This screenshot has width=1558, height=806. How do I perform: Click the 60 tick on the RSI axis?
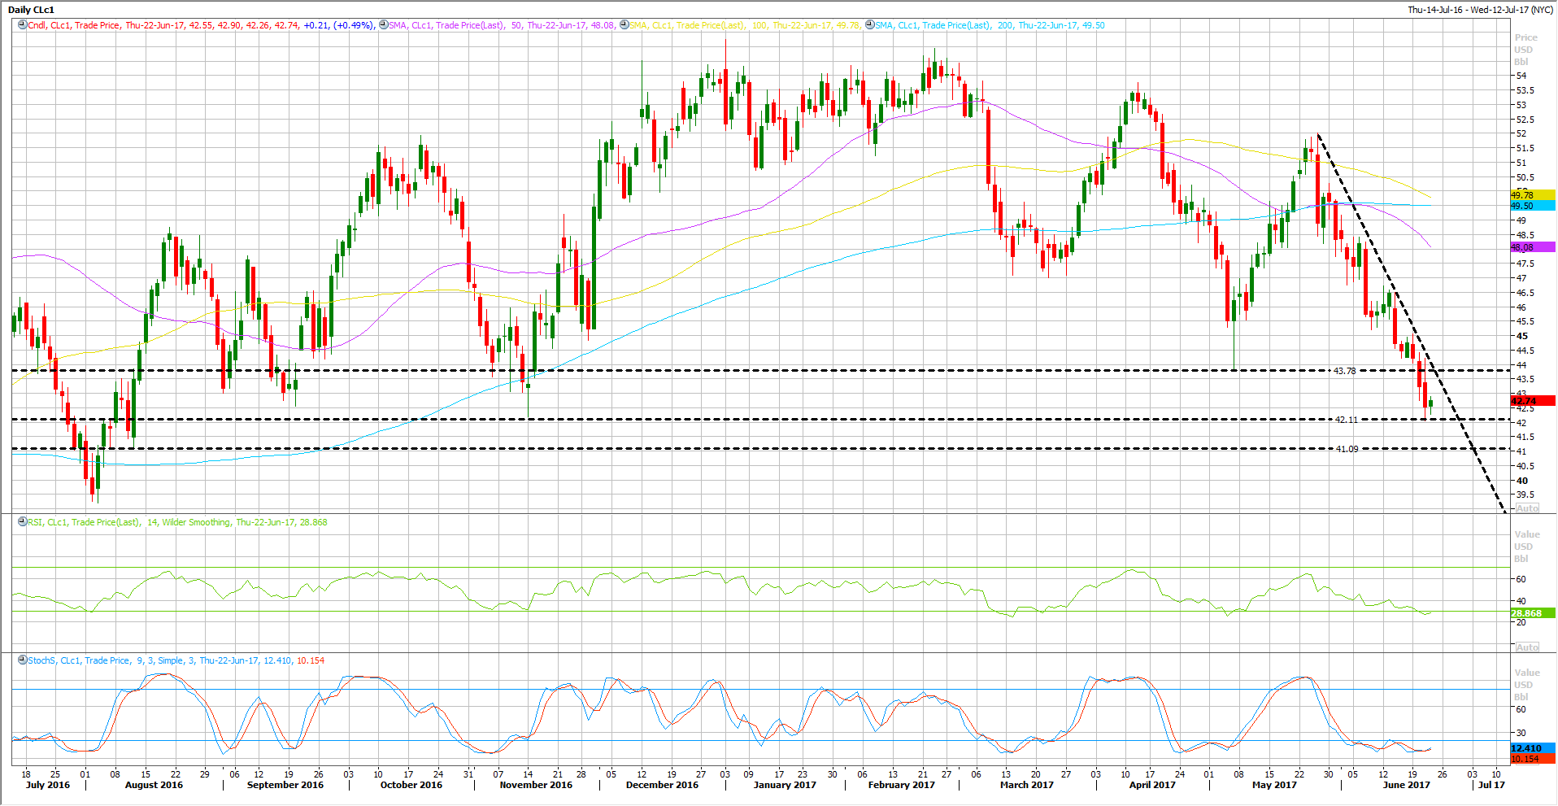1521,579
